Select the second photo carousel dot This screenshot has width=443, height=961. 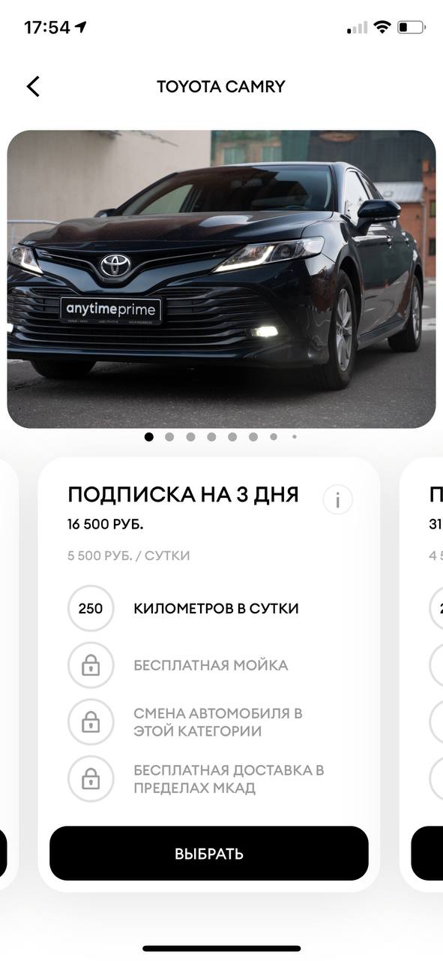click(169, 436)
